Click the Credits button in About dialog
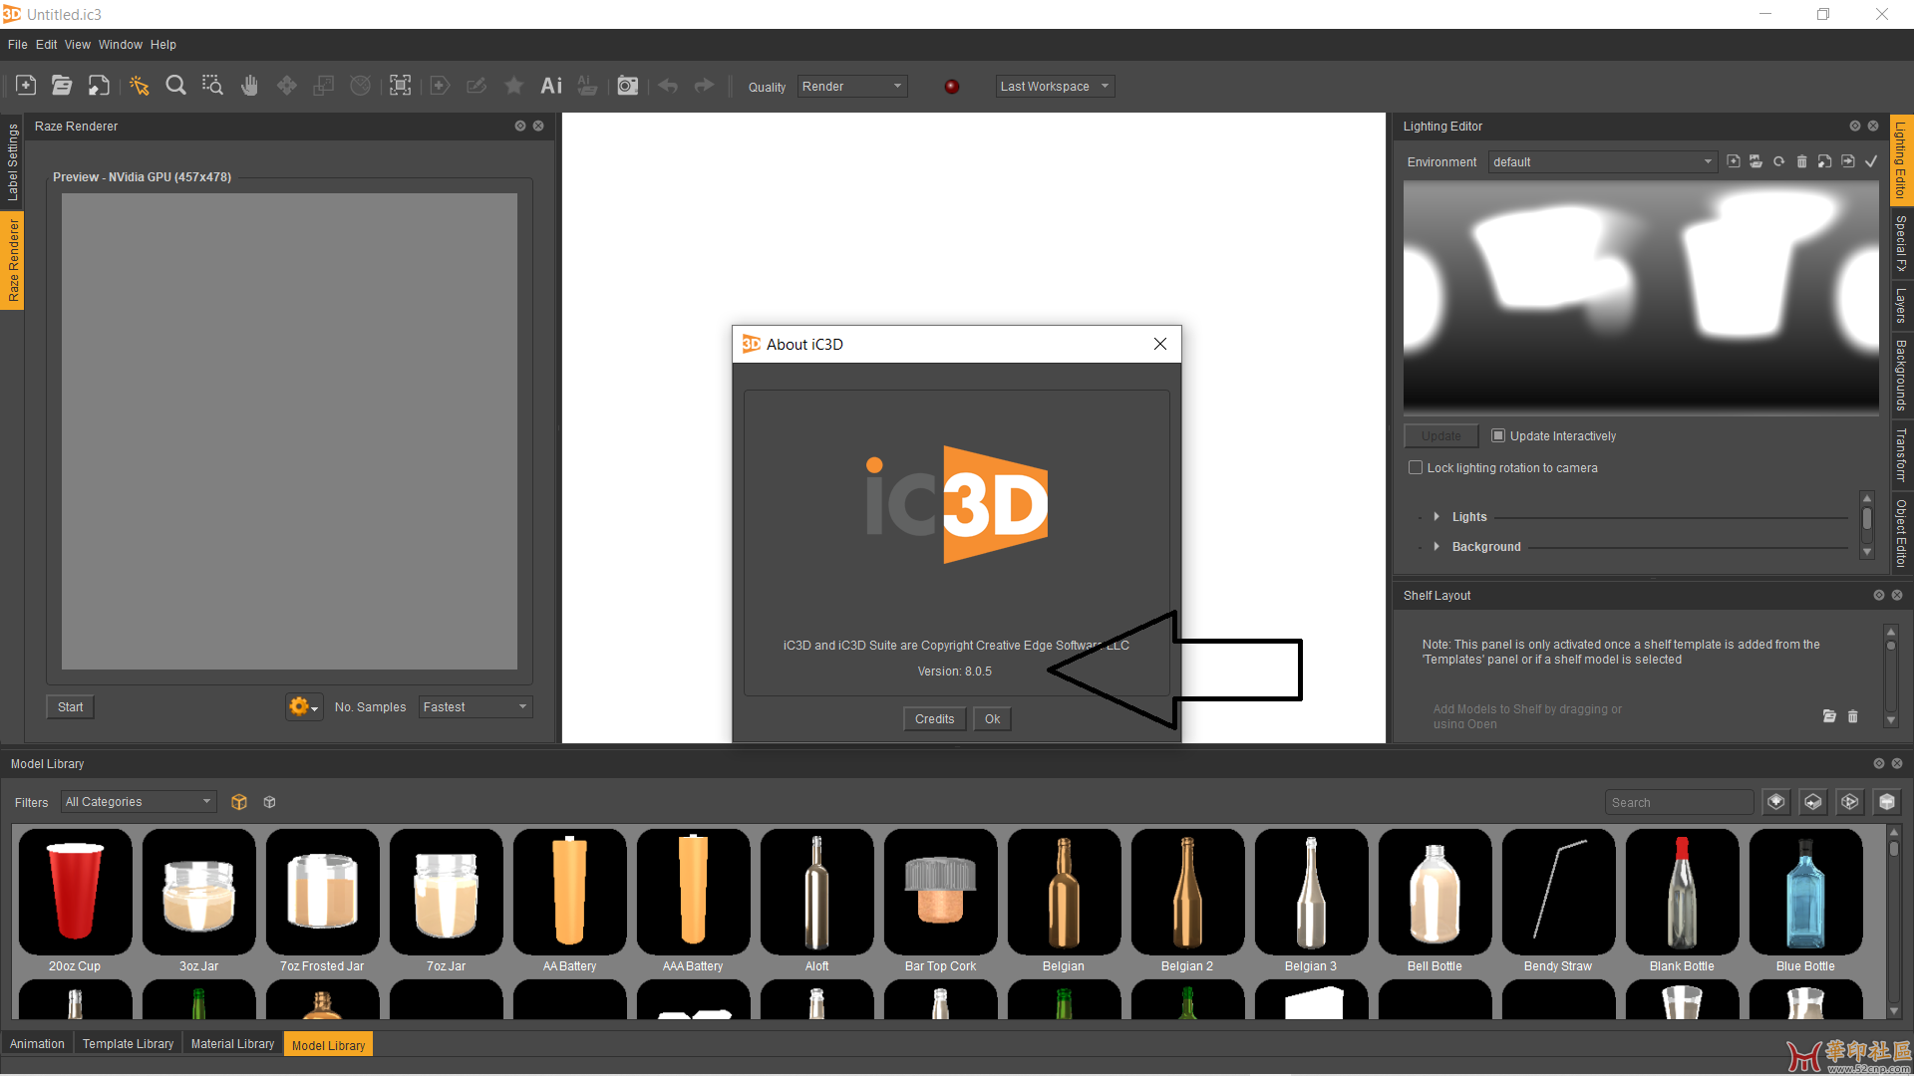Screen dimensions: 1914x1076 tap(934, 718)
